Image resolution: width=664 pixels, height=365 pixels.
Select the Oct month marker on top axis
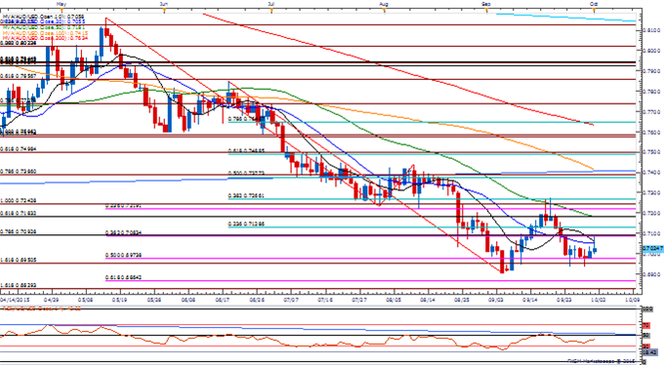tap(594, 4)
